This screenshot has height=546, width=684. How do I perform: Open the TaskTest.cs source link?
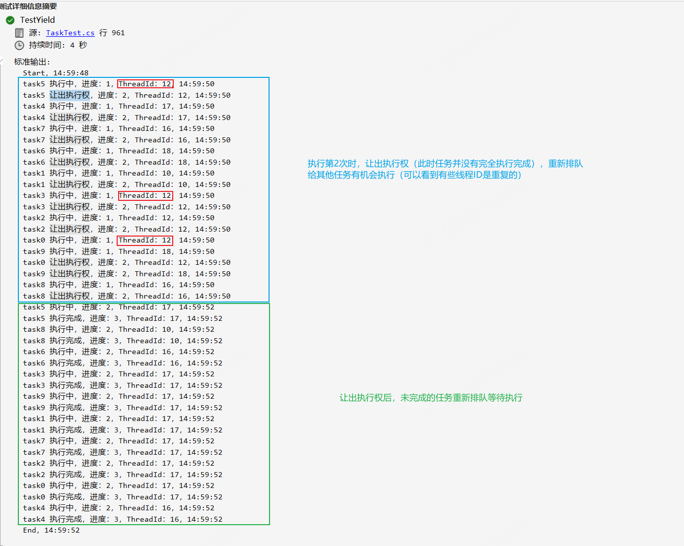70,33
